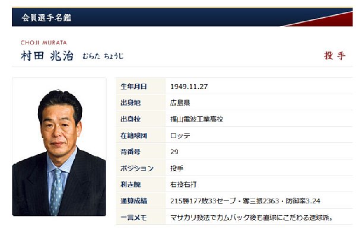Click the red 投手 position label
Screen dimensions: 356x233
tap(335, 56)
